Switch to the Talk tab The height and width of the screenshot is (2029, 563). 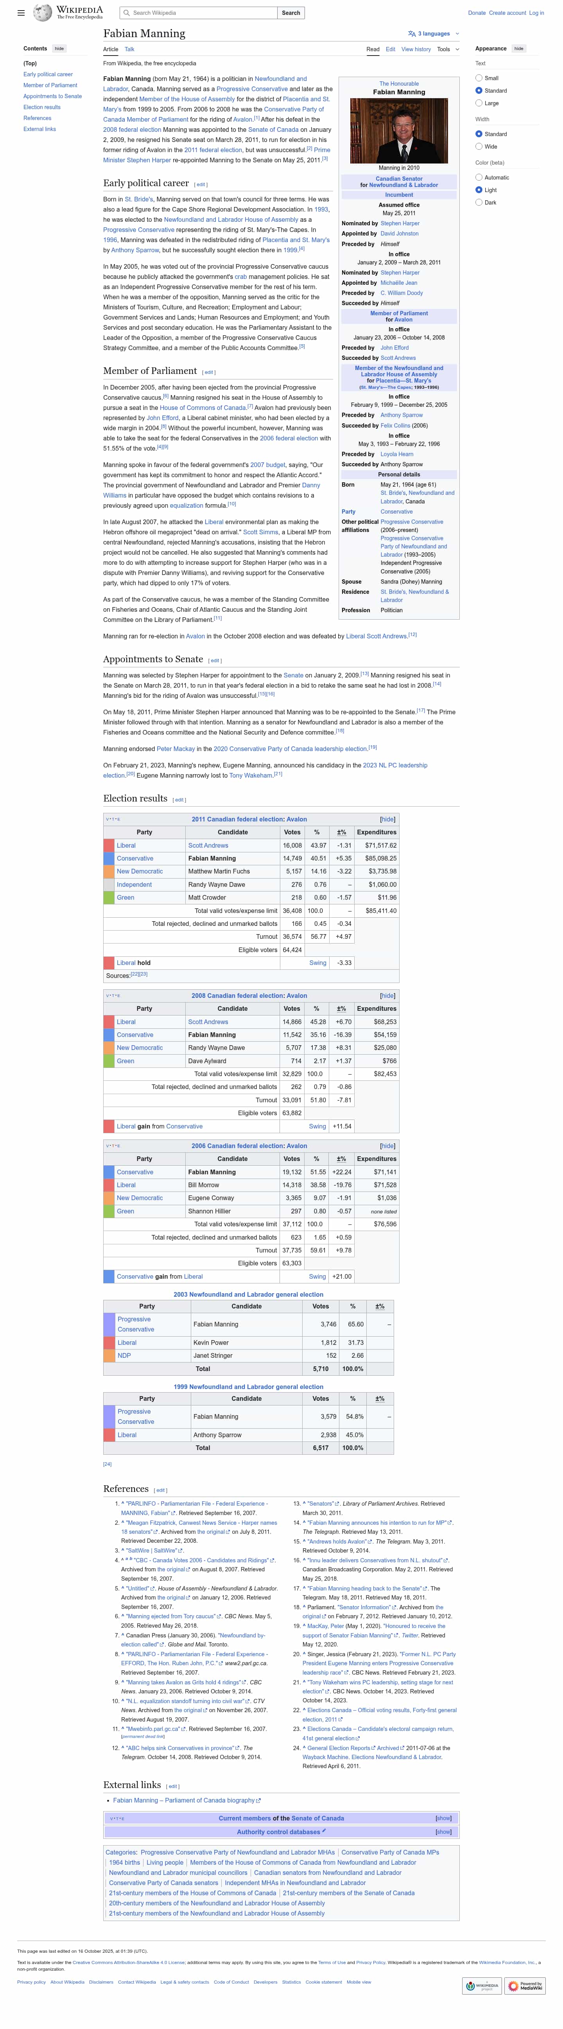[129, 49]
